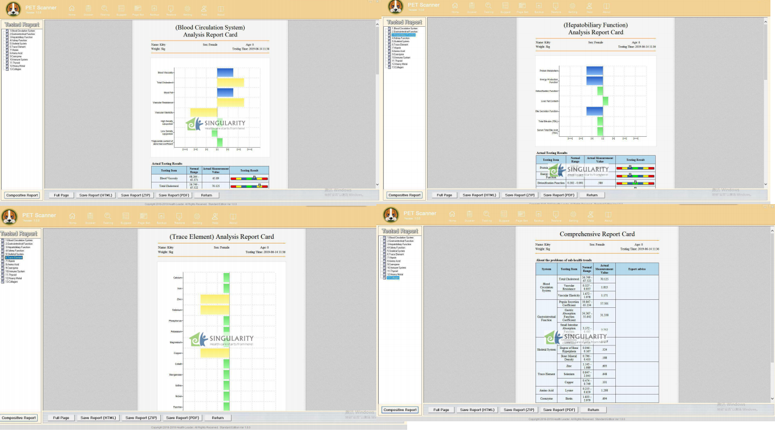Select 12.Heavy Metal in Trace Element window list

point(14,278)
